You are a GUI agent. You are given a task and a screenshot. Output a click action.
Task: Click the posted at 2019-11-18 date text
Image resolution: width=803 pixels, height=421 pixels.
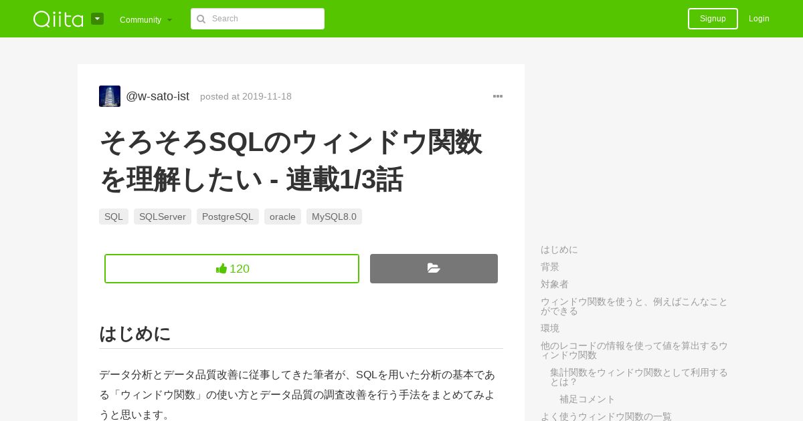(246, 96)
